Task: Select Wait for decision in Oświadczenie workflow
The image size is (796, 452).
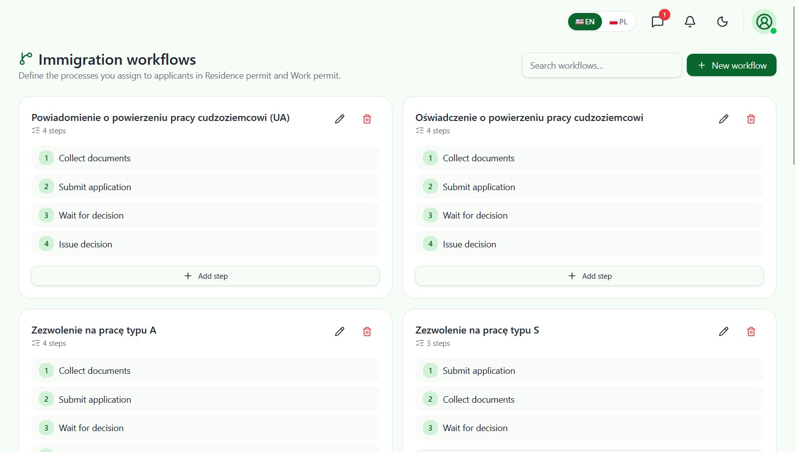Action: (x=590, y=216)
